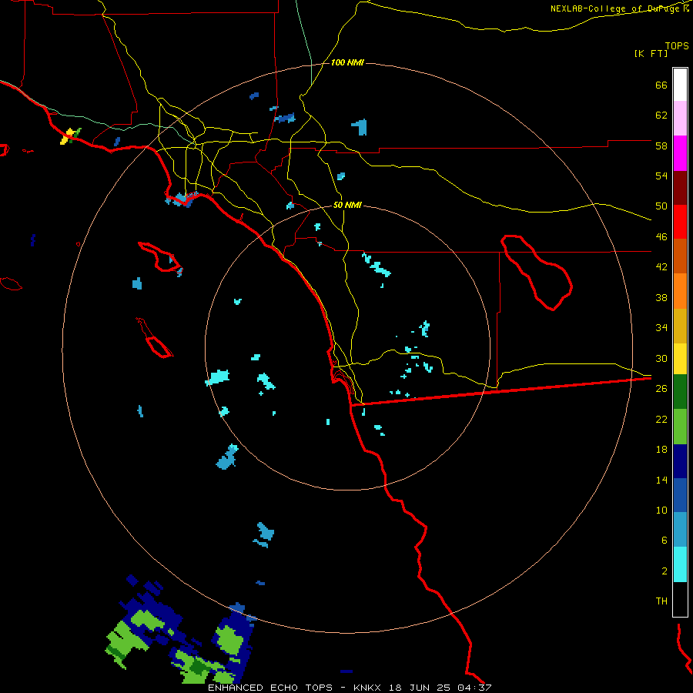Image resolution: width=693 pixels, height=693 pixels.
Task: Click the yellow echo on the northwest coast
Action: pos(67,137)
